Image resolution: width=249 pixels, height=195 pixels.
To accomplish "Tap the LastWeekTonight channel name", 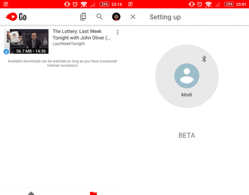I will pyautogui.click(x=69, y=44).
